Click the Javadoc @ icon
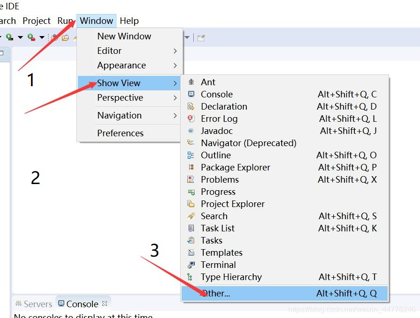420x318 pixels. tap(191, 131)
